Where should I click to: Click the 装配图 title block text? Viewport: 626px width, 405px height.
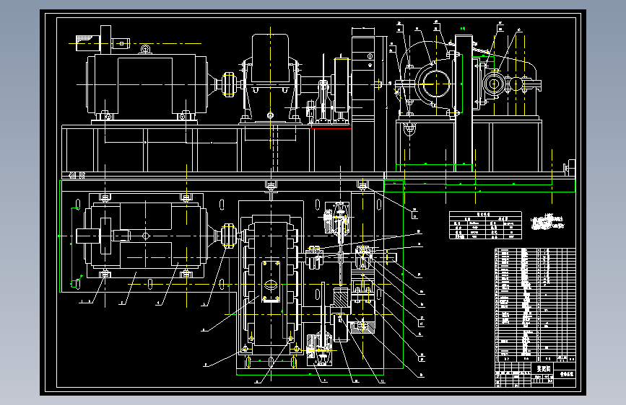pos(543,369)
